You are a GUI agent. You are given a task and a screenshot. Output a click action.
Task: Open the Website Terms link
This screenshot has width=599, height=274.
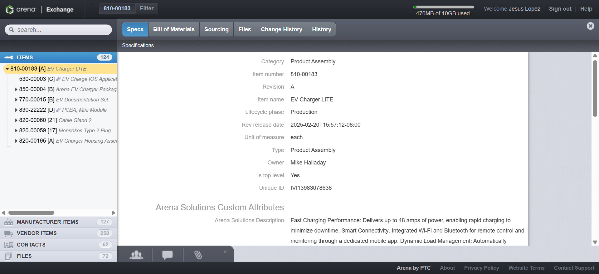pyautogui.click(x=526, y=268)
